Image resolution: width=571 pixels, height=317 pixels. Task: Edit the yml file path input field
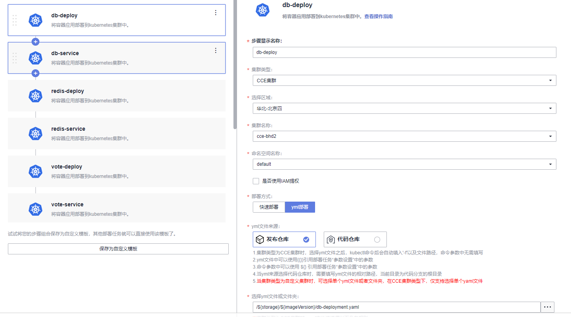pyautogui.click(x=396, y=307)
